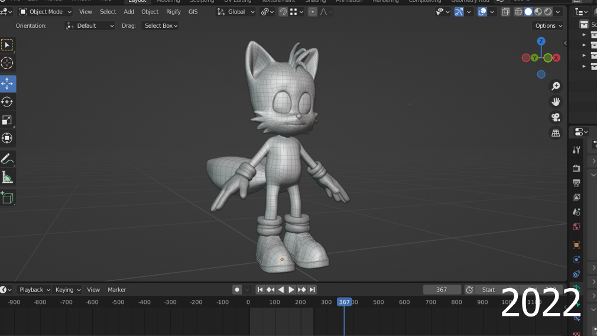The height and width of the screenshot is (336, 597).
Task: Open the Add menu in viewport header
Action: point(129,12)
